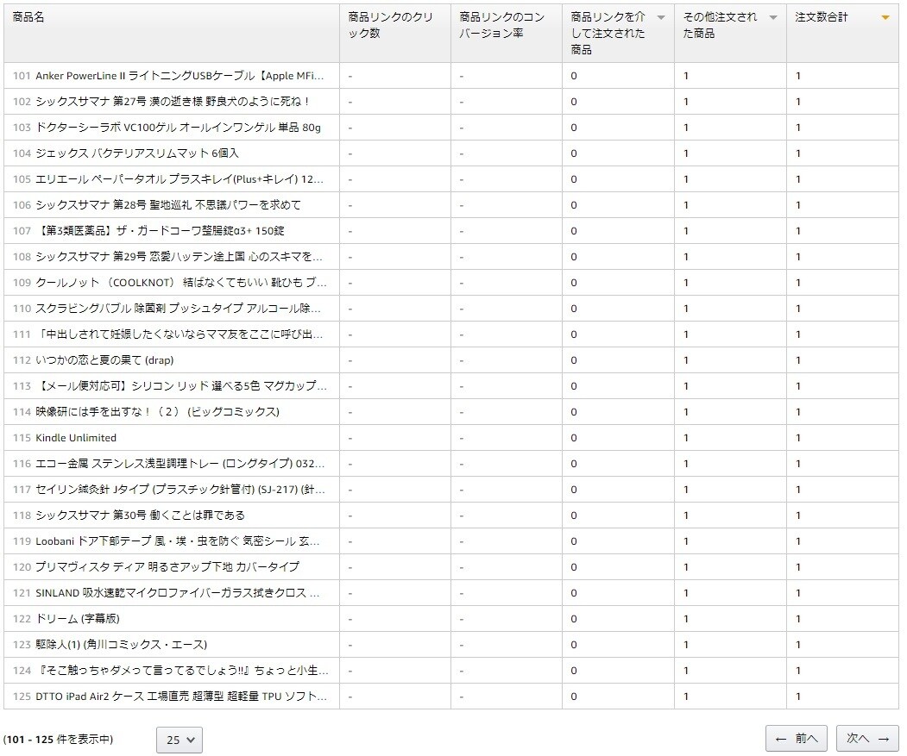Select row 109 クールノット COOLKNOT
The height and width of the screenshot is (756, 907).
coord(451,283)
